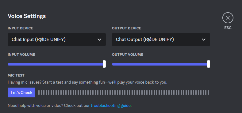Click the OUTPUT VOLUME label
The width and height of the screenshot is (242, 113).
(128, 55)
